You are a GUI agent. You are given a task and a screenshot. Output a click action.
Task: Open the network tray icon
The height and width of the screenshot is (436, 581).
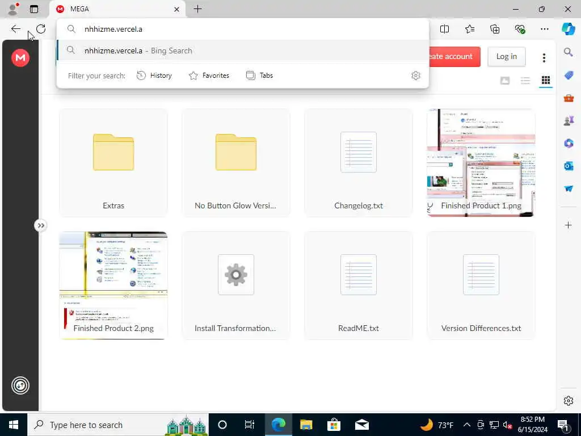click(x=494, y=425)
